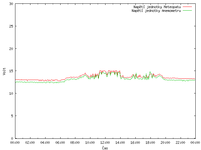Click the x-axis label '14:00'
This screenshot has width=201, height=150.
[x=120, y=142]
